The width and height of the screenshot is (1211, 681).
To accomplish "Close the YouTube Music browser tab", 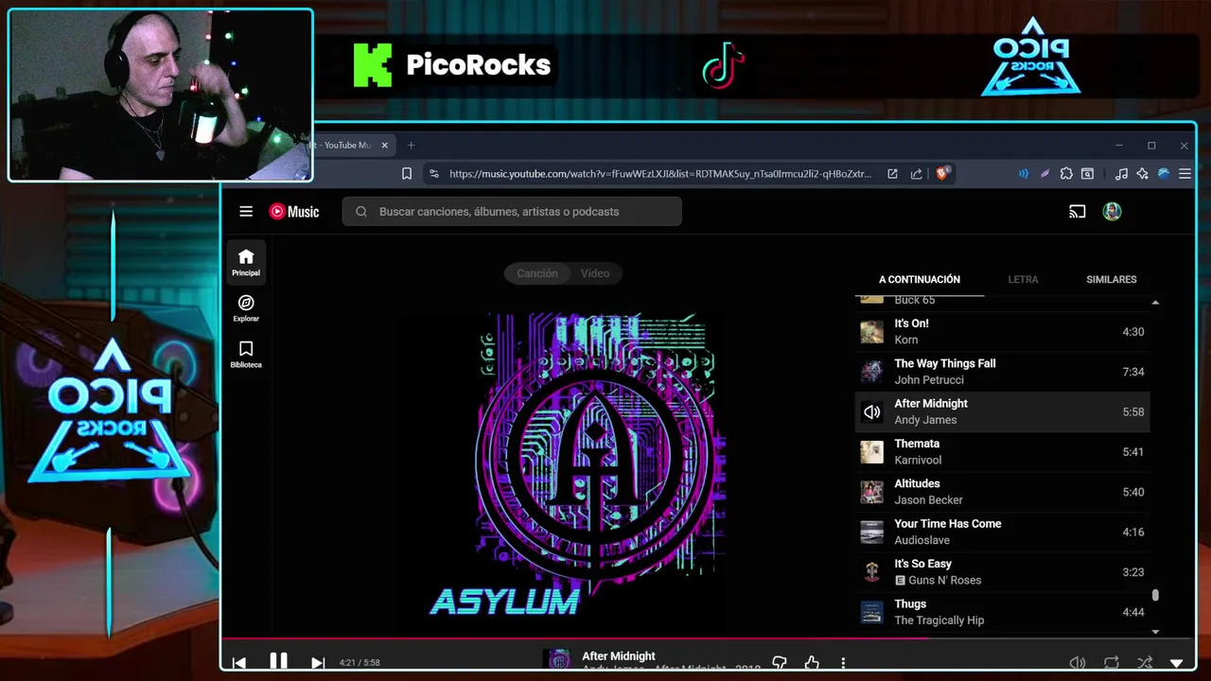I will click(385, 146).
